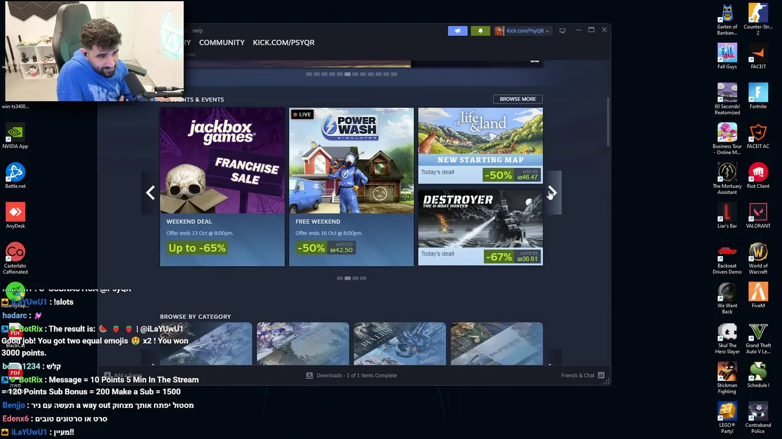This screenshot has height=439, width=782.
Task: Open the Jackbox Games Franchise Sale card
Action: pyautogui.click(x=222, y=187)
